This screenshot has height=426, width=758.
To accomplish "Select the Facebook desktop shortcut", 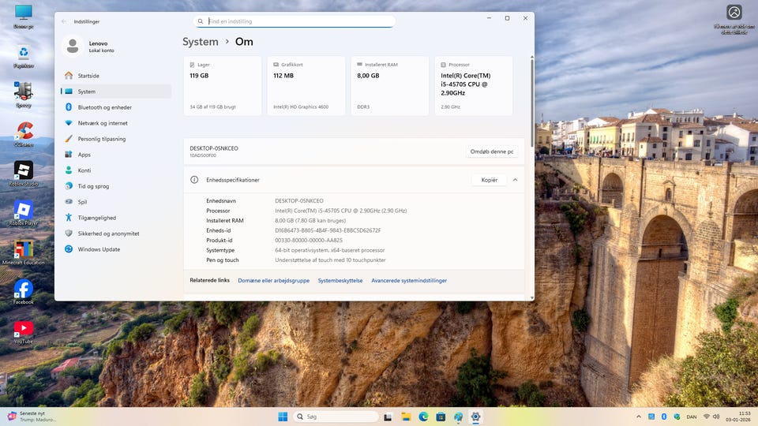I will [23, 292].
